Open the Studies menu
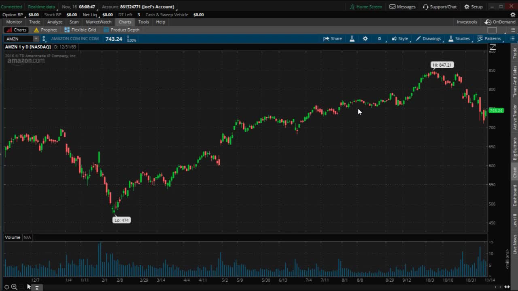The image size is (518, 291). 459,39
